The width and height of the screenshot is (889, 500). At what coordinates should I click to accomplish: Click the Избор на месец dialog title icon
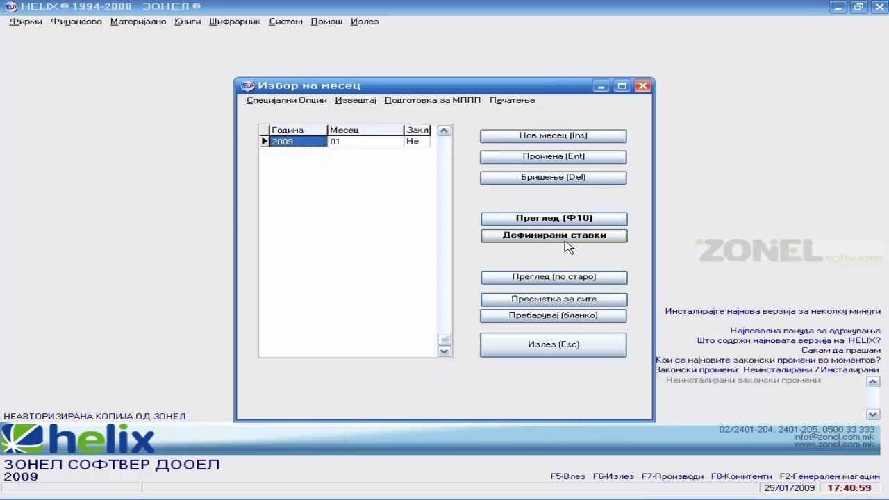pyautogui.click(x=247, y=85)
